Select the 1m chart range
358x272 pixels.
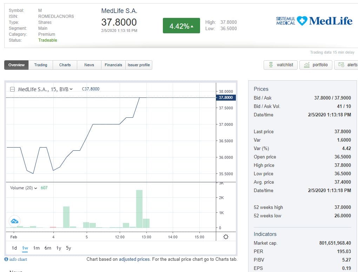click(x=36, y=248)
